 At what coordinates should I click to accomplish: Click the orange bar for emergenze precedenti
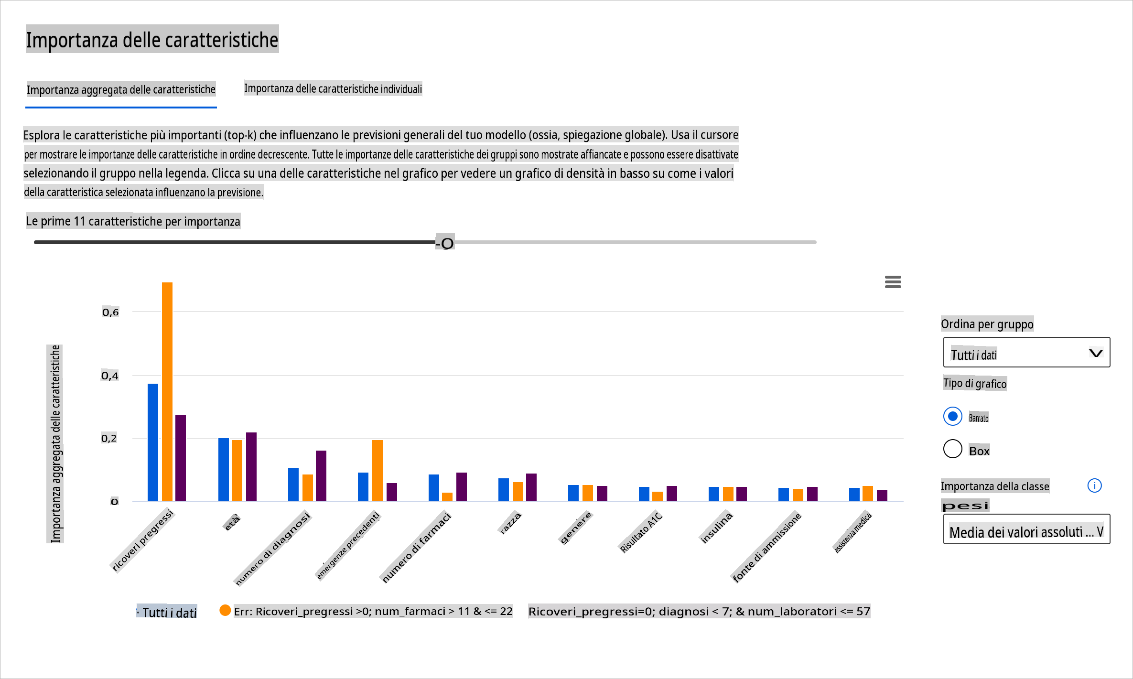click(378, 471)
